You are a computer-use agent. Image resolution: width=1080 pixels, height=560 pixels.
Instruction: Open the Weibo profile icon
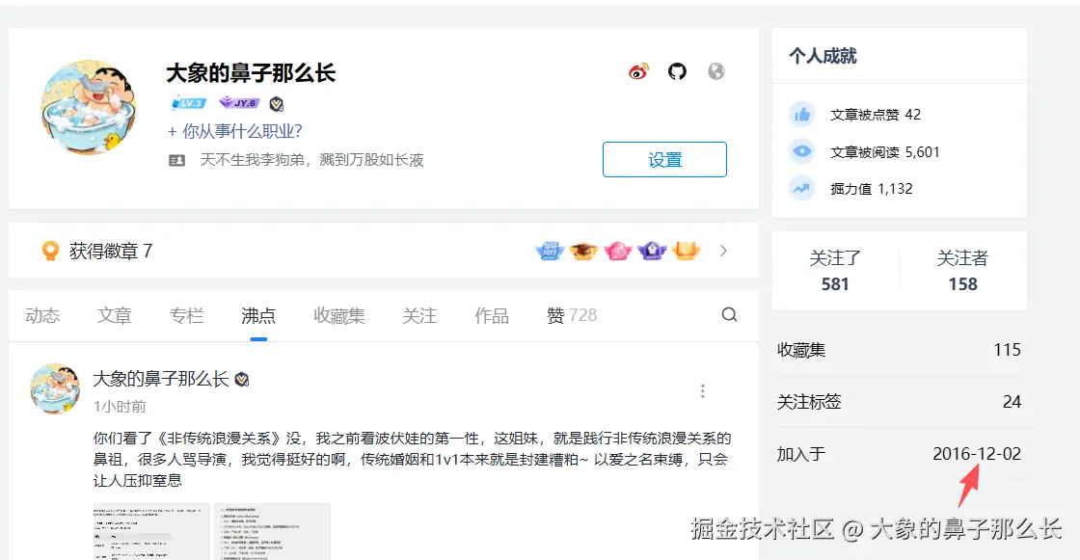coord(636,70)
